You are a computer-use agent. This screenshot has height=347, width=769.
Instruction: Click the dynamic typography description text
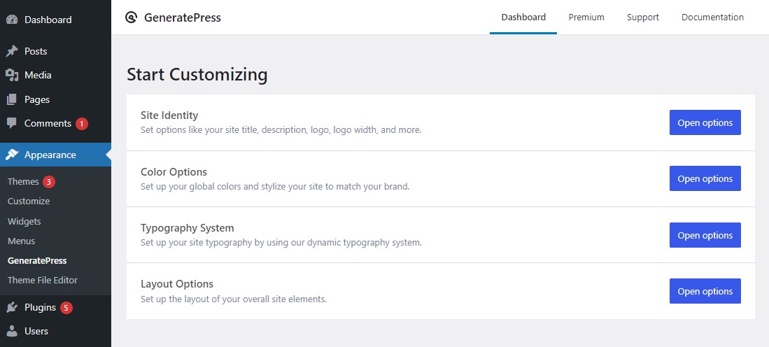281,243
